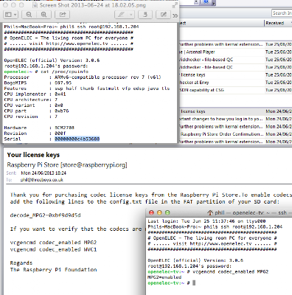Click the Terminal prompt cursor
The image size is (292, 295).
coord(194,283)
